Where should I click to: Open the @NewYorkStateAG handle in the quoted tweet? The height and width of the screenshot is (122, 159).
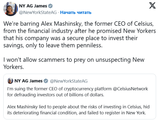click(x=69, y=81)
